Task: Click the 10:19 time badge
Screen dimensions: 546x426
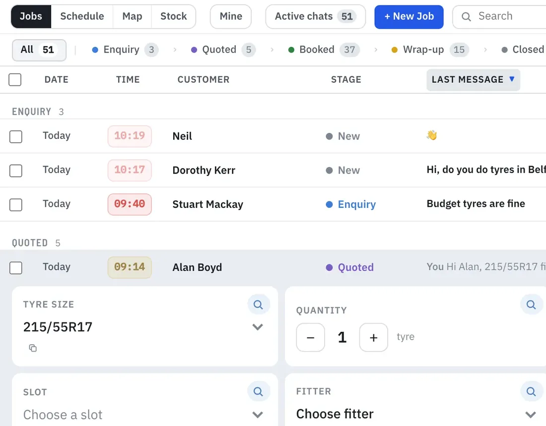Action: point(130,136)
